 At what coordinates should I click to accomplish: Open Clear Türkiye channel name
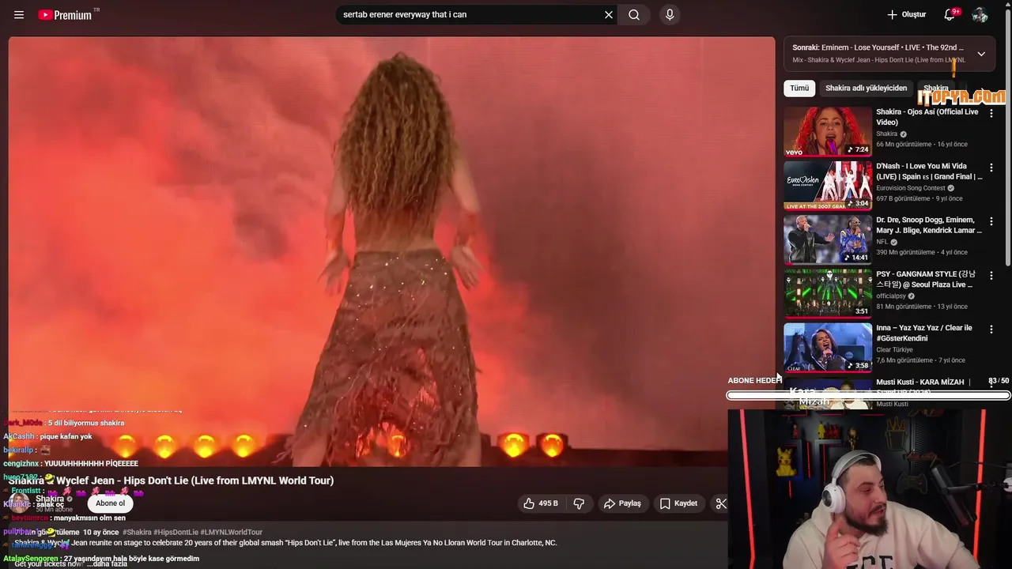(894, 350)
